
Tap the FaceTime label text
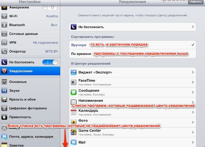click(87, 80)
